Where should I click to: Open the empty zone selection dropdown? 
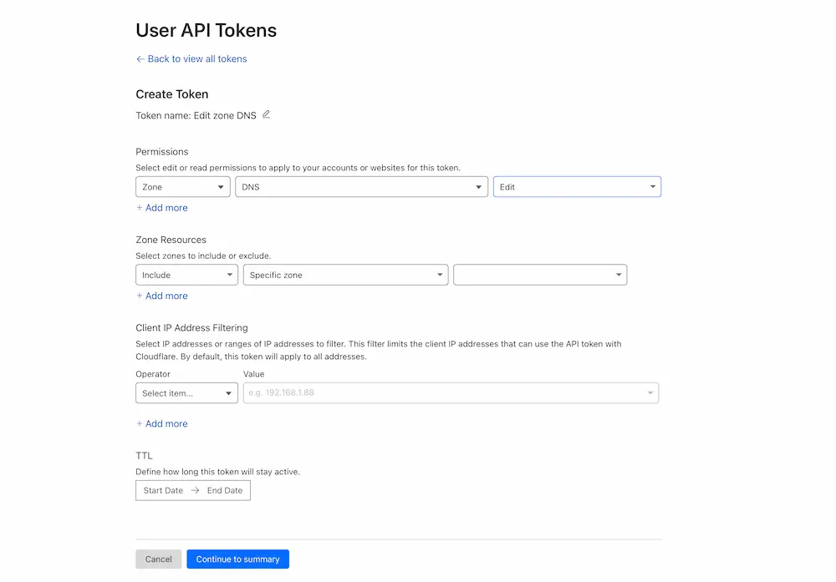pyautogui.click(x=539, y=274)
